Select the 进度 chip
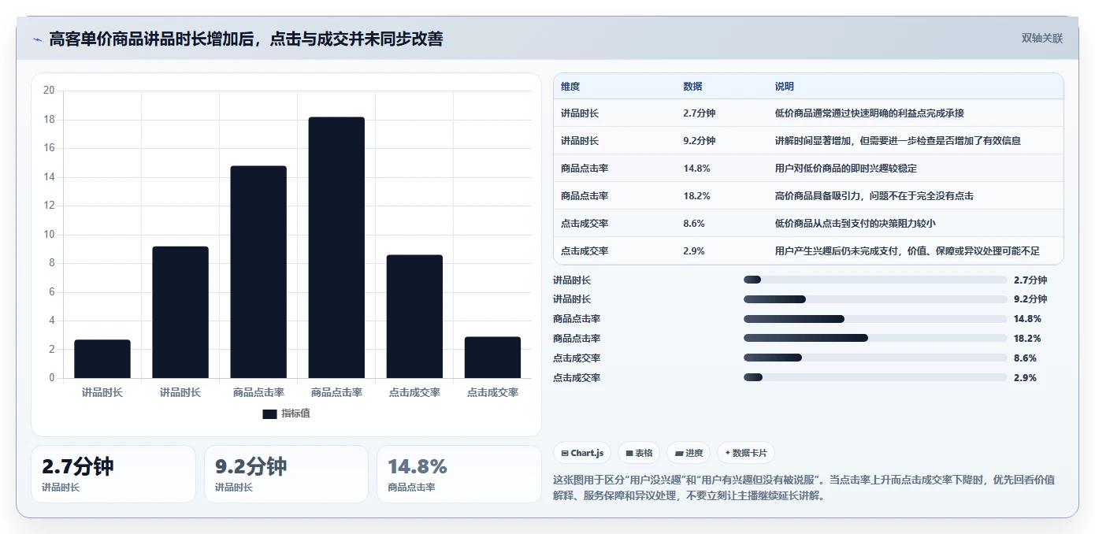The height and width of the screenshot is (534, 1095). 689,453
